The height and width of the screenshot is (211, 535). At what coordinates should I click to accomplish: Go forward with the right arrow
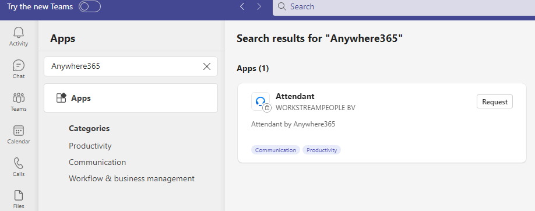259,6
